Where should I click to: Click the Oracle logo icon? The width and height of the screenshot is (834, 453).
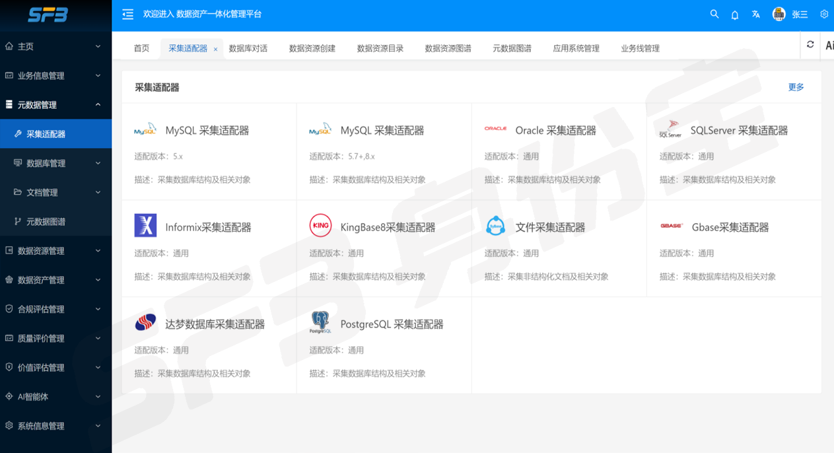[x=496, y=129]
